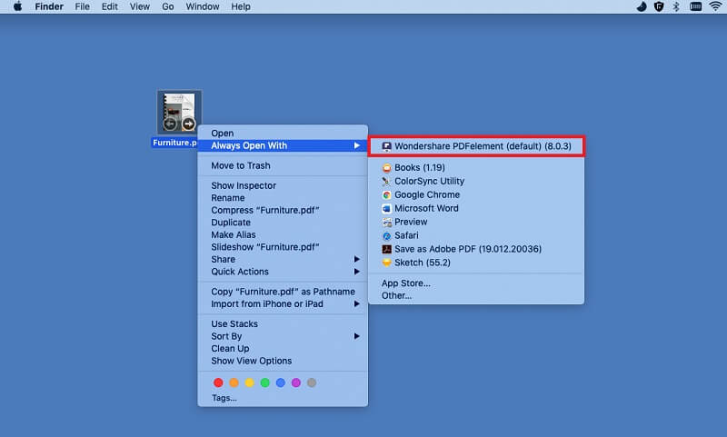The height and width of the screenshot is (437, 727).
Task: Expand the Quick Actions submenu arrow
Action: point(356,272)
